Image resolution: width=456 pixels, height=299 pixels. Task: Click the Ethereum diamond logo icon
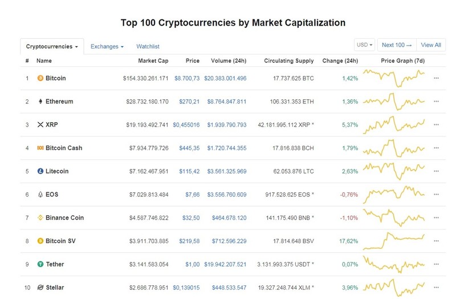40,102
